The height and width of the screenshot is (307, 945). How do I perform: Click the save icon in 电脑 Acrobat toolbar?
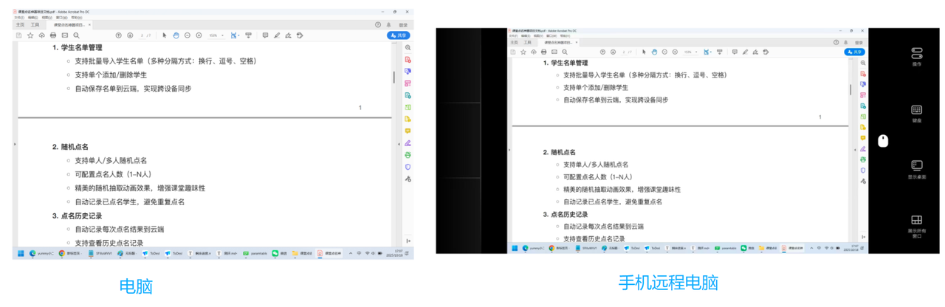[18, 35]
